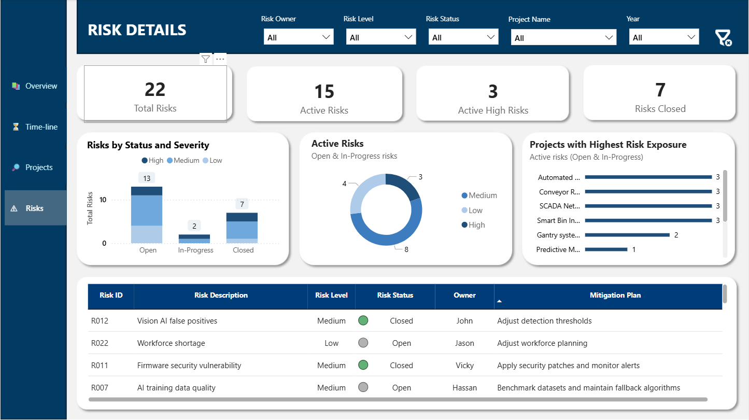Click the clear all filters icon
The image size is (749, 420).
[723, 38]
